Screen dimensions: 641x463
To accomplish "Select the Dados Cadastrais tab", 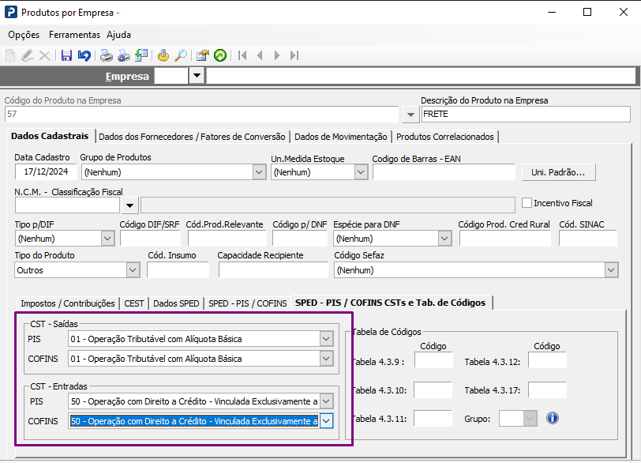I will click(50, 136).
